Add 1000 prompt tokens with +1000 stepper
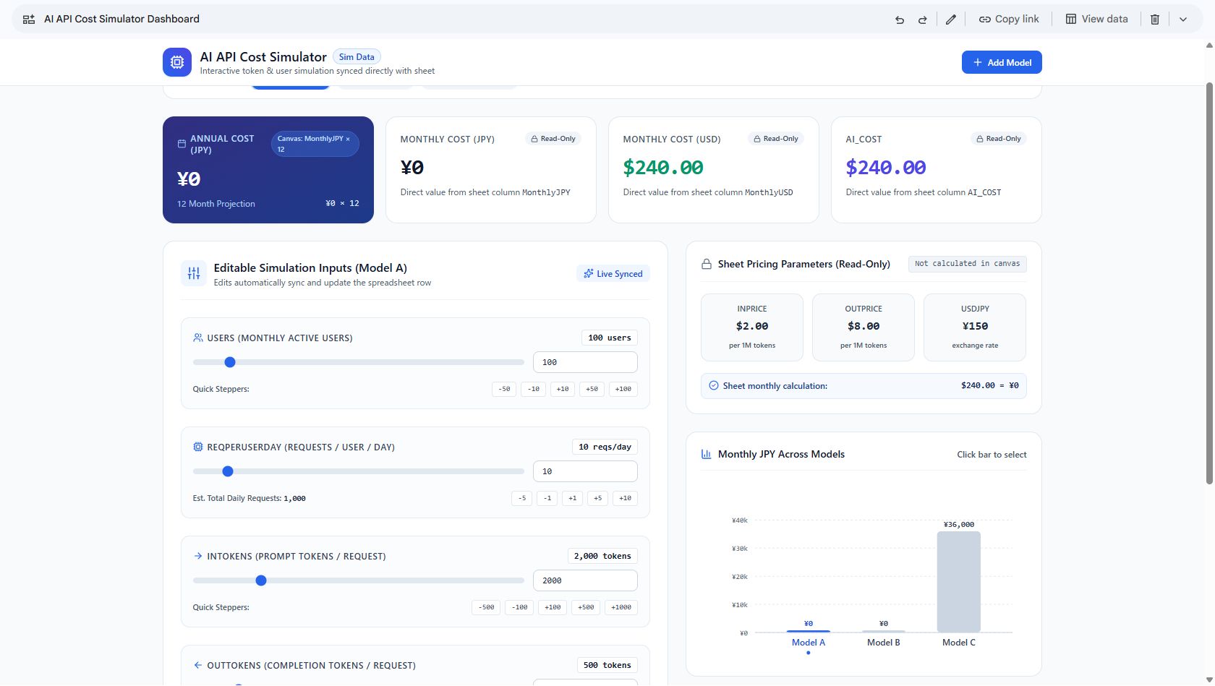This screenshot has width=1215, height=686. tap(621, 607)
